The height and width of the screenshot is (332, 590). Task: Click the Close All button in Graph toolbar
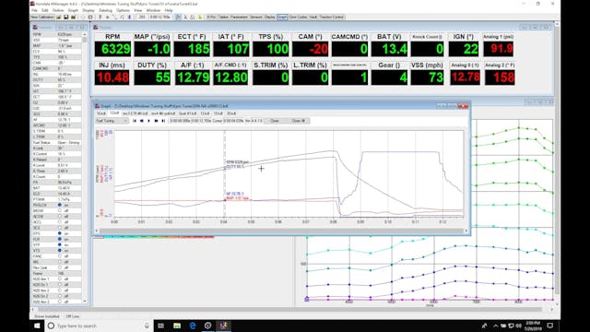click(x=299, y=121)
